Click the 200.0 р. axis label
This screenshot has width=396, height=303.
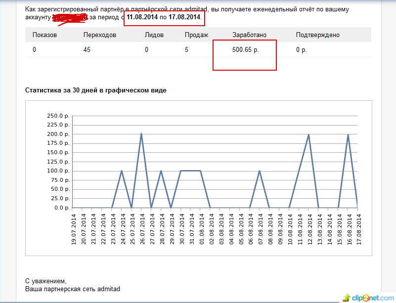[58, 134]
